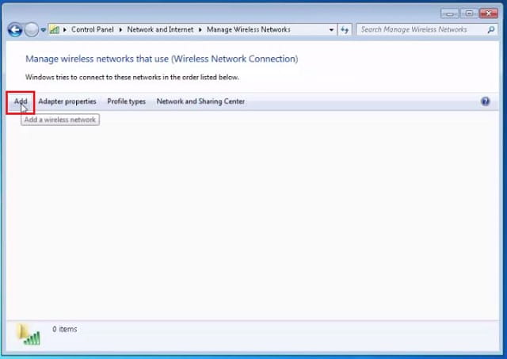Click the Back navigation arrow button
Screen dimensions: 507x359
click(15, 30)
